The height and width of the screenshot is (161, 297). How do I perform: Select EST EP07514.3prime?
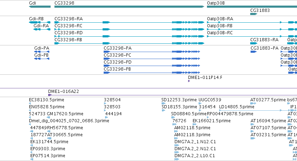pyautogui.click(x=48, y=156)
